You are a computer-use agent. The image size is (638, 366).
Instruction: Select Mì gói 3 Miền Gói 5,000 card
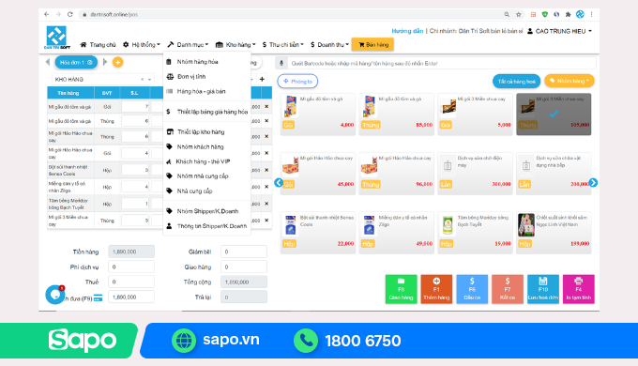[x=475, y=114]
